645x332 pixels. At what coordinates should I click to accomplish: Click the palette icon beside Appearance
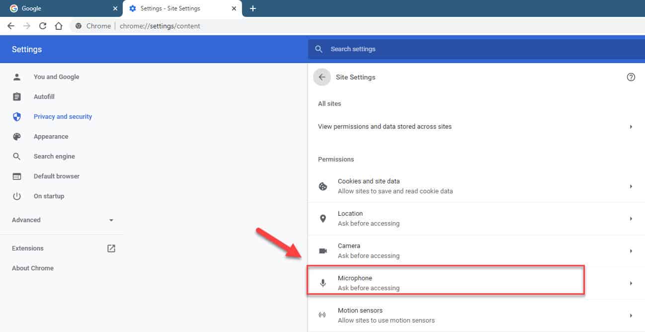pos(17,137)
